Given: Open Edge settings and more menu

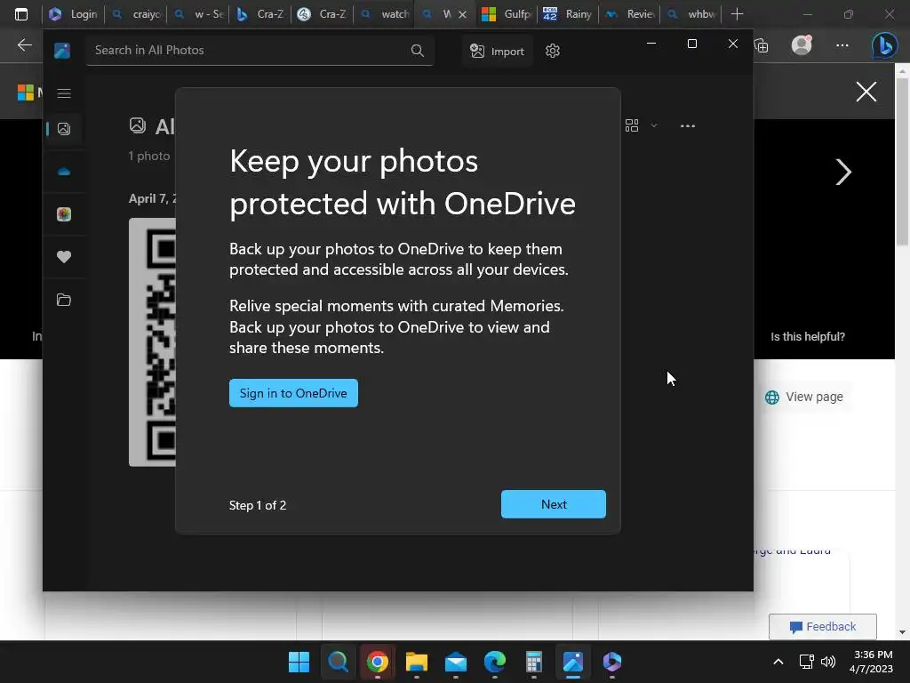Looking at the screenshot, I should pyautogui.click(x=842, y=45).
